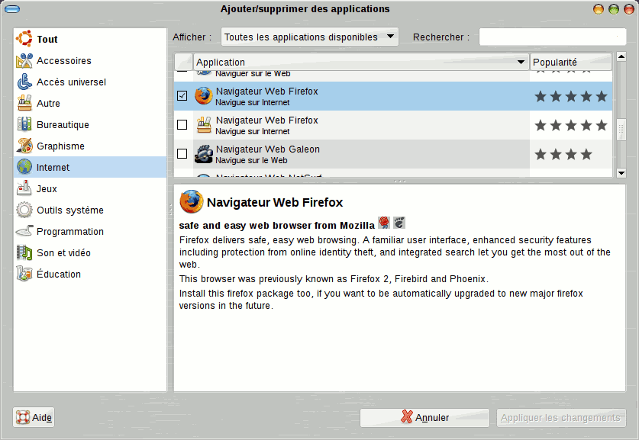
Task: Click the Appliquer les changements button
Action: point(561,418)
